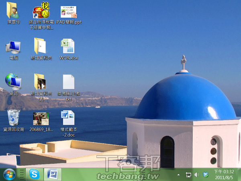Select the 206869_18 image thumbnail file

(x=41, y=118)
